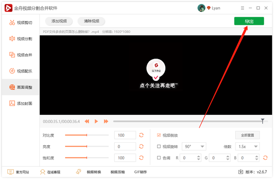
Task: Click the saturation value input field
Action: point(125,158)
